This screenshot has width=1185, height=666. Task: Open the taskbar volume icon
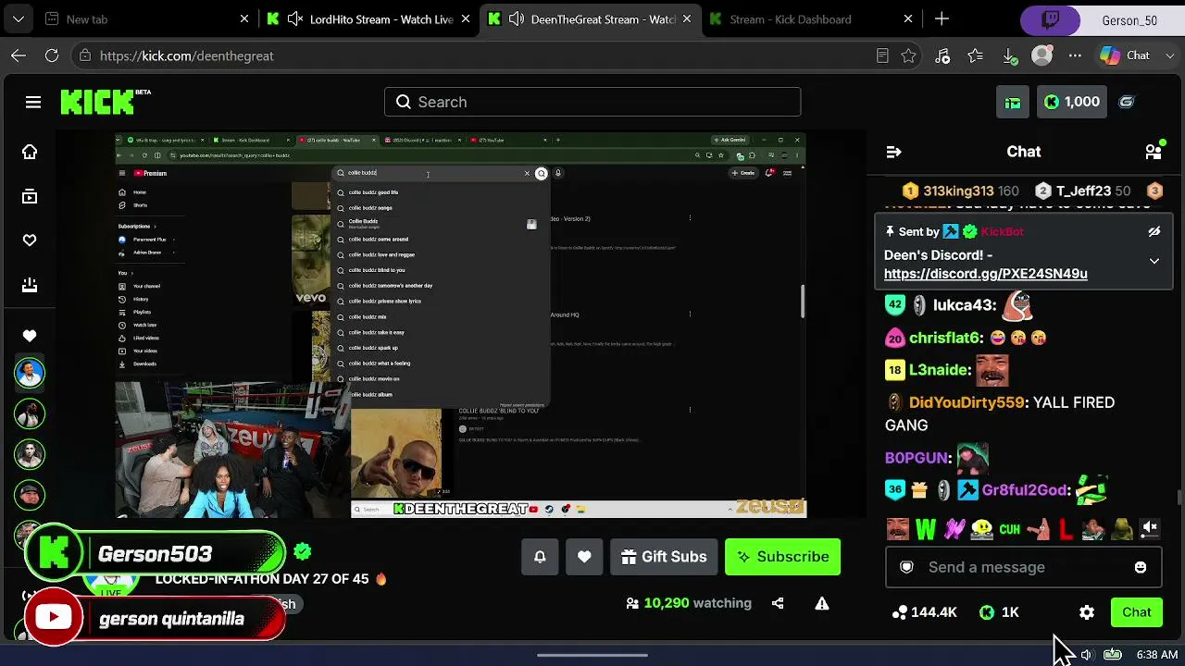1086,655
